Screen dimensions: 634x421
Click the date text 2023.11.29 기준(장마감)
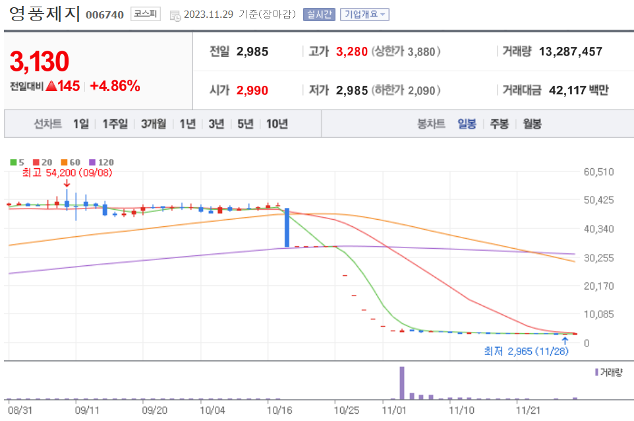240,15
